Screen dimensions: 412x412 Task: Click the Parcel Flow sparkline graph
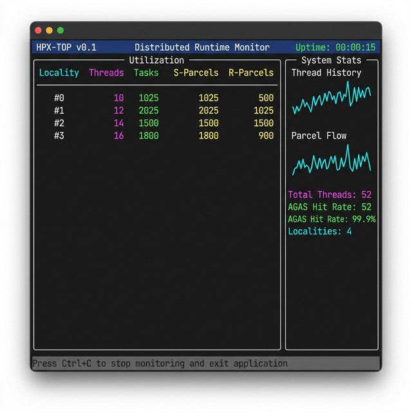coord(331,161)
